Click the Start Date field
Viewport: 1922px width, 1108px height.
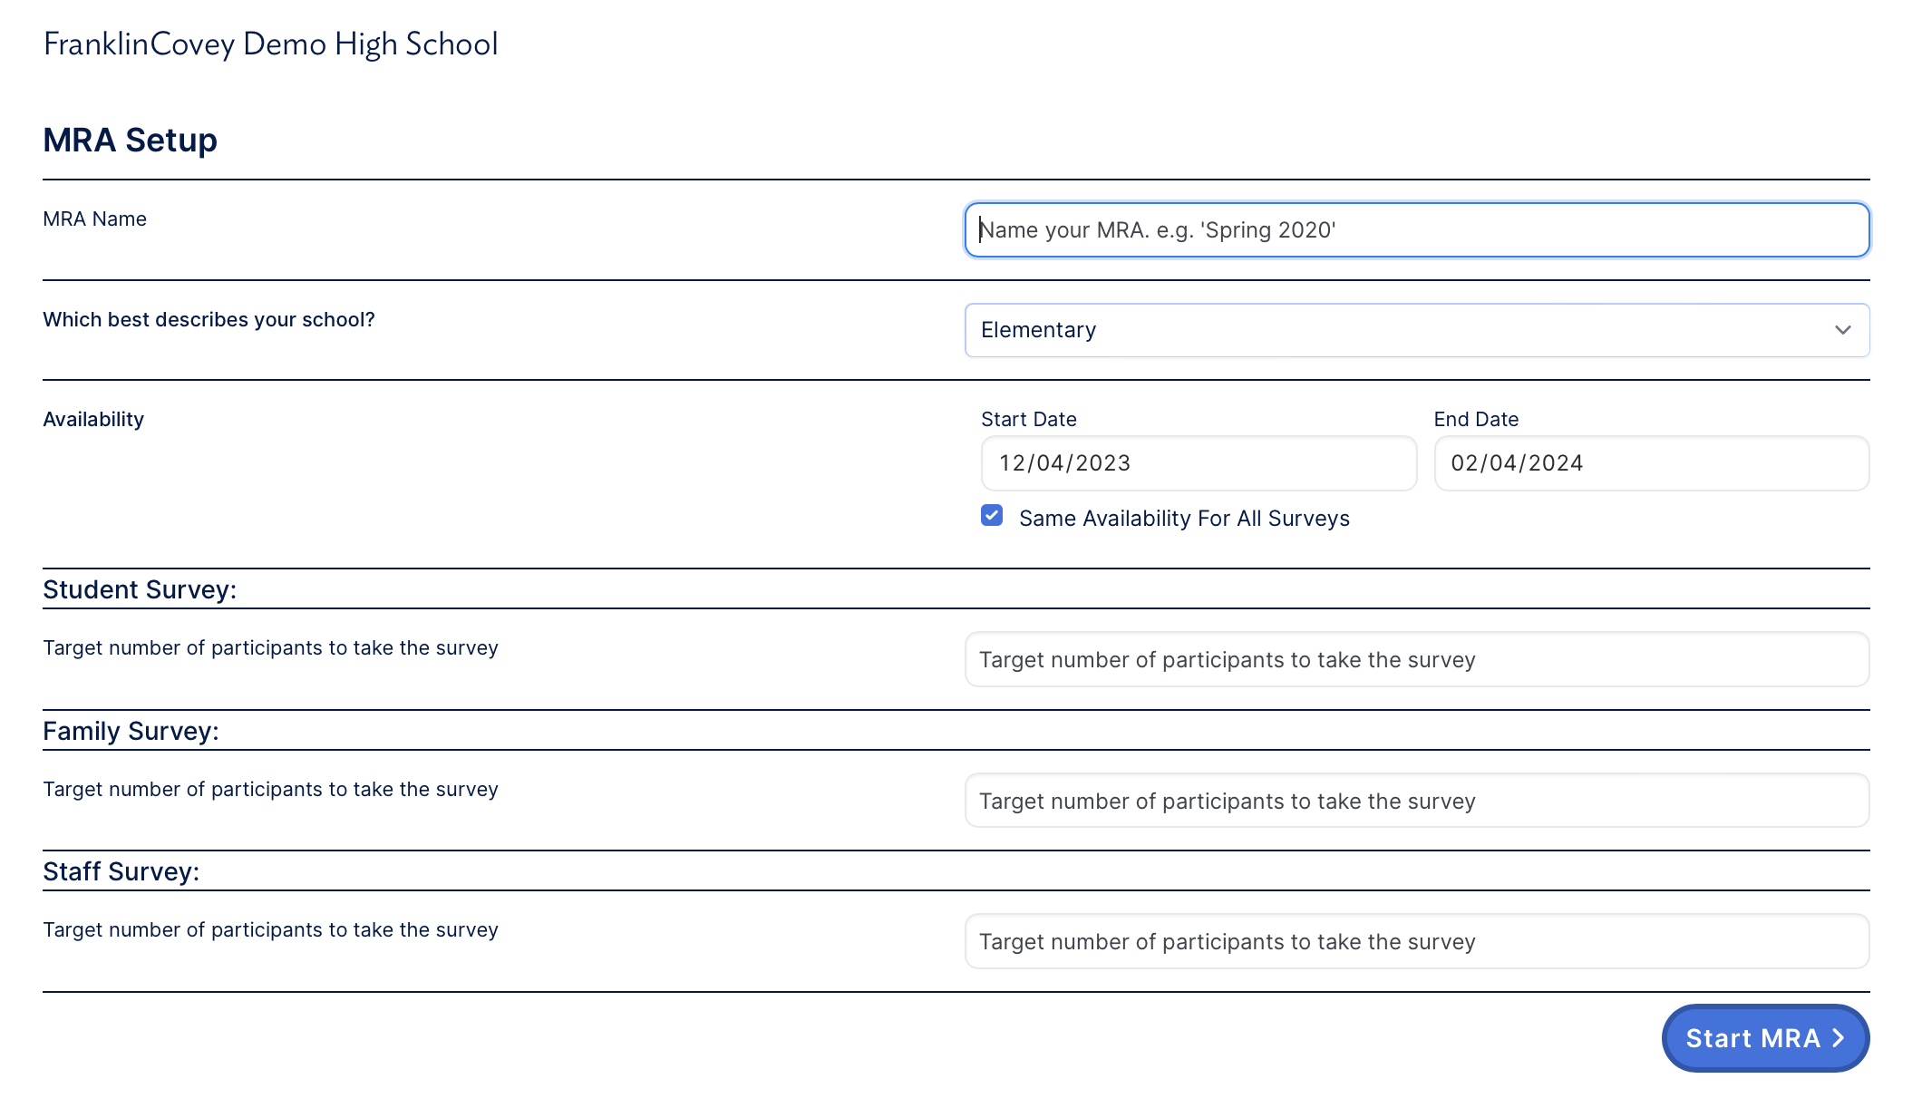pos(1198,463)
